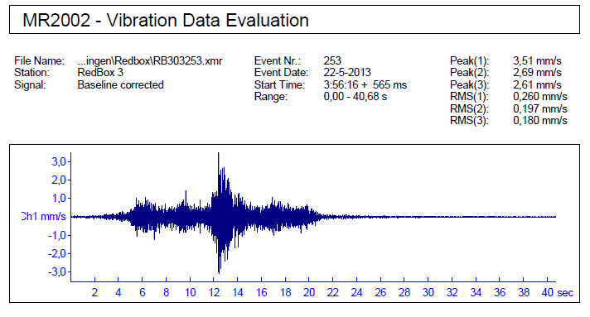Select the file name '...ingen\Redbox\RB303253.xmr'
The image size is (590, 317).
coord(150,60)
